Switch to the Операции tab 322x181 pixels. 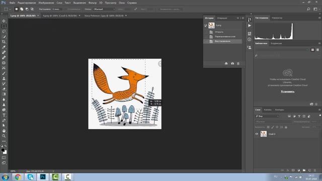(222, 18)
